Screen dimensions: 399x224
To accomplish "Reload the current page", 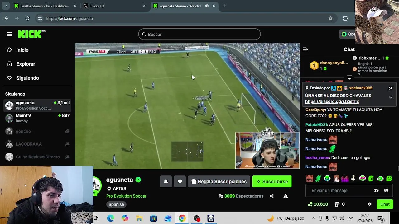I will click(27, 18).
